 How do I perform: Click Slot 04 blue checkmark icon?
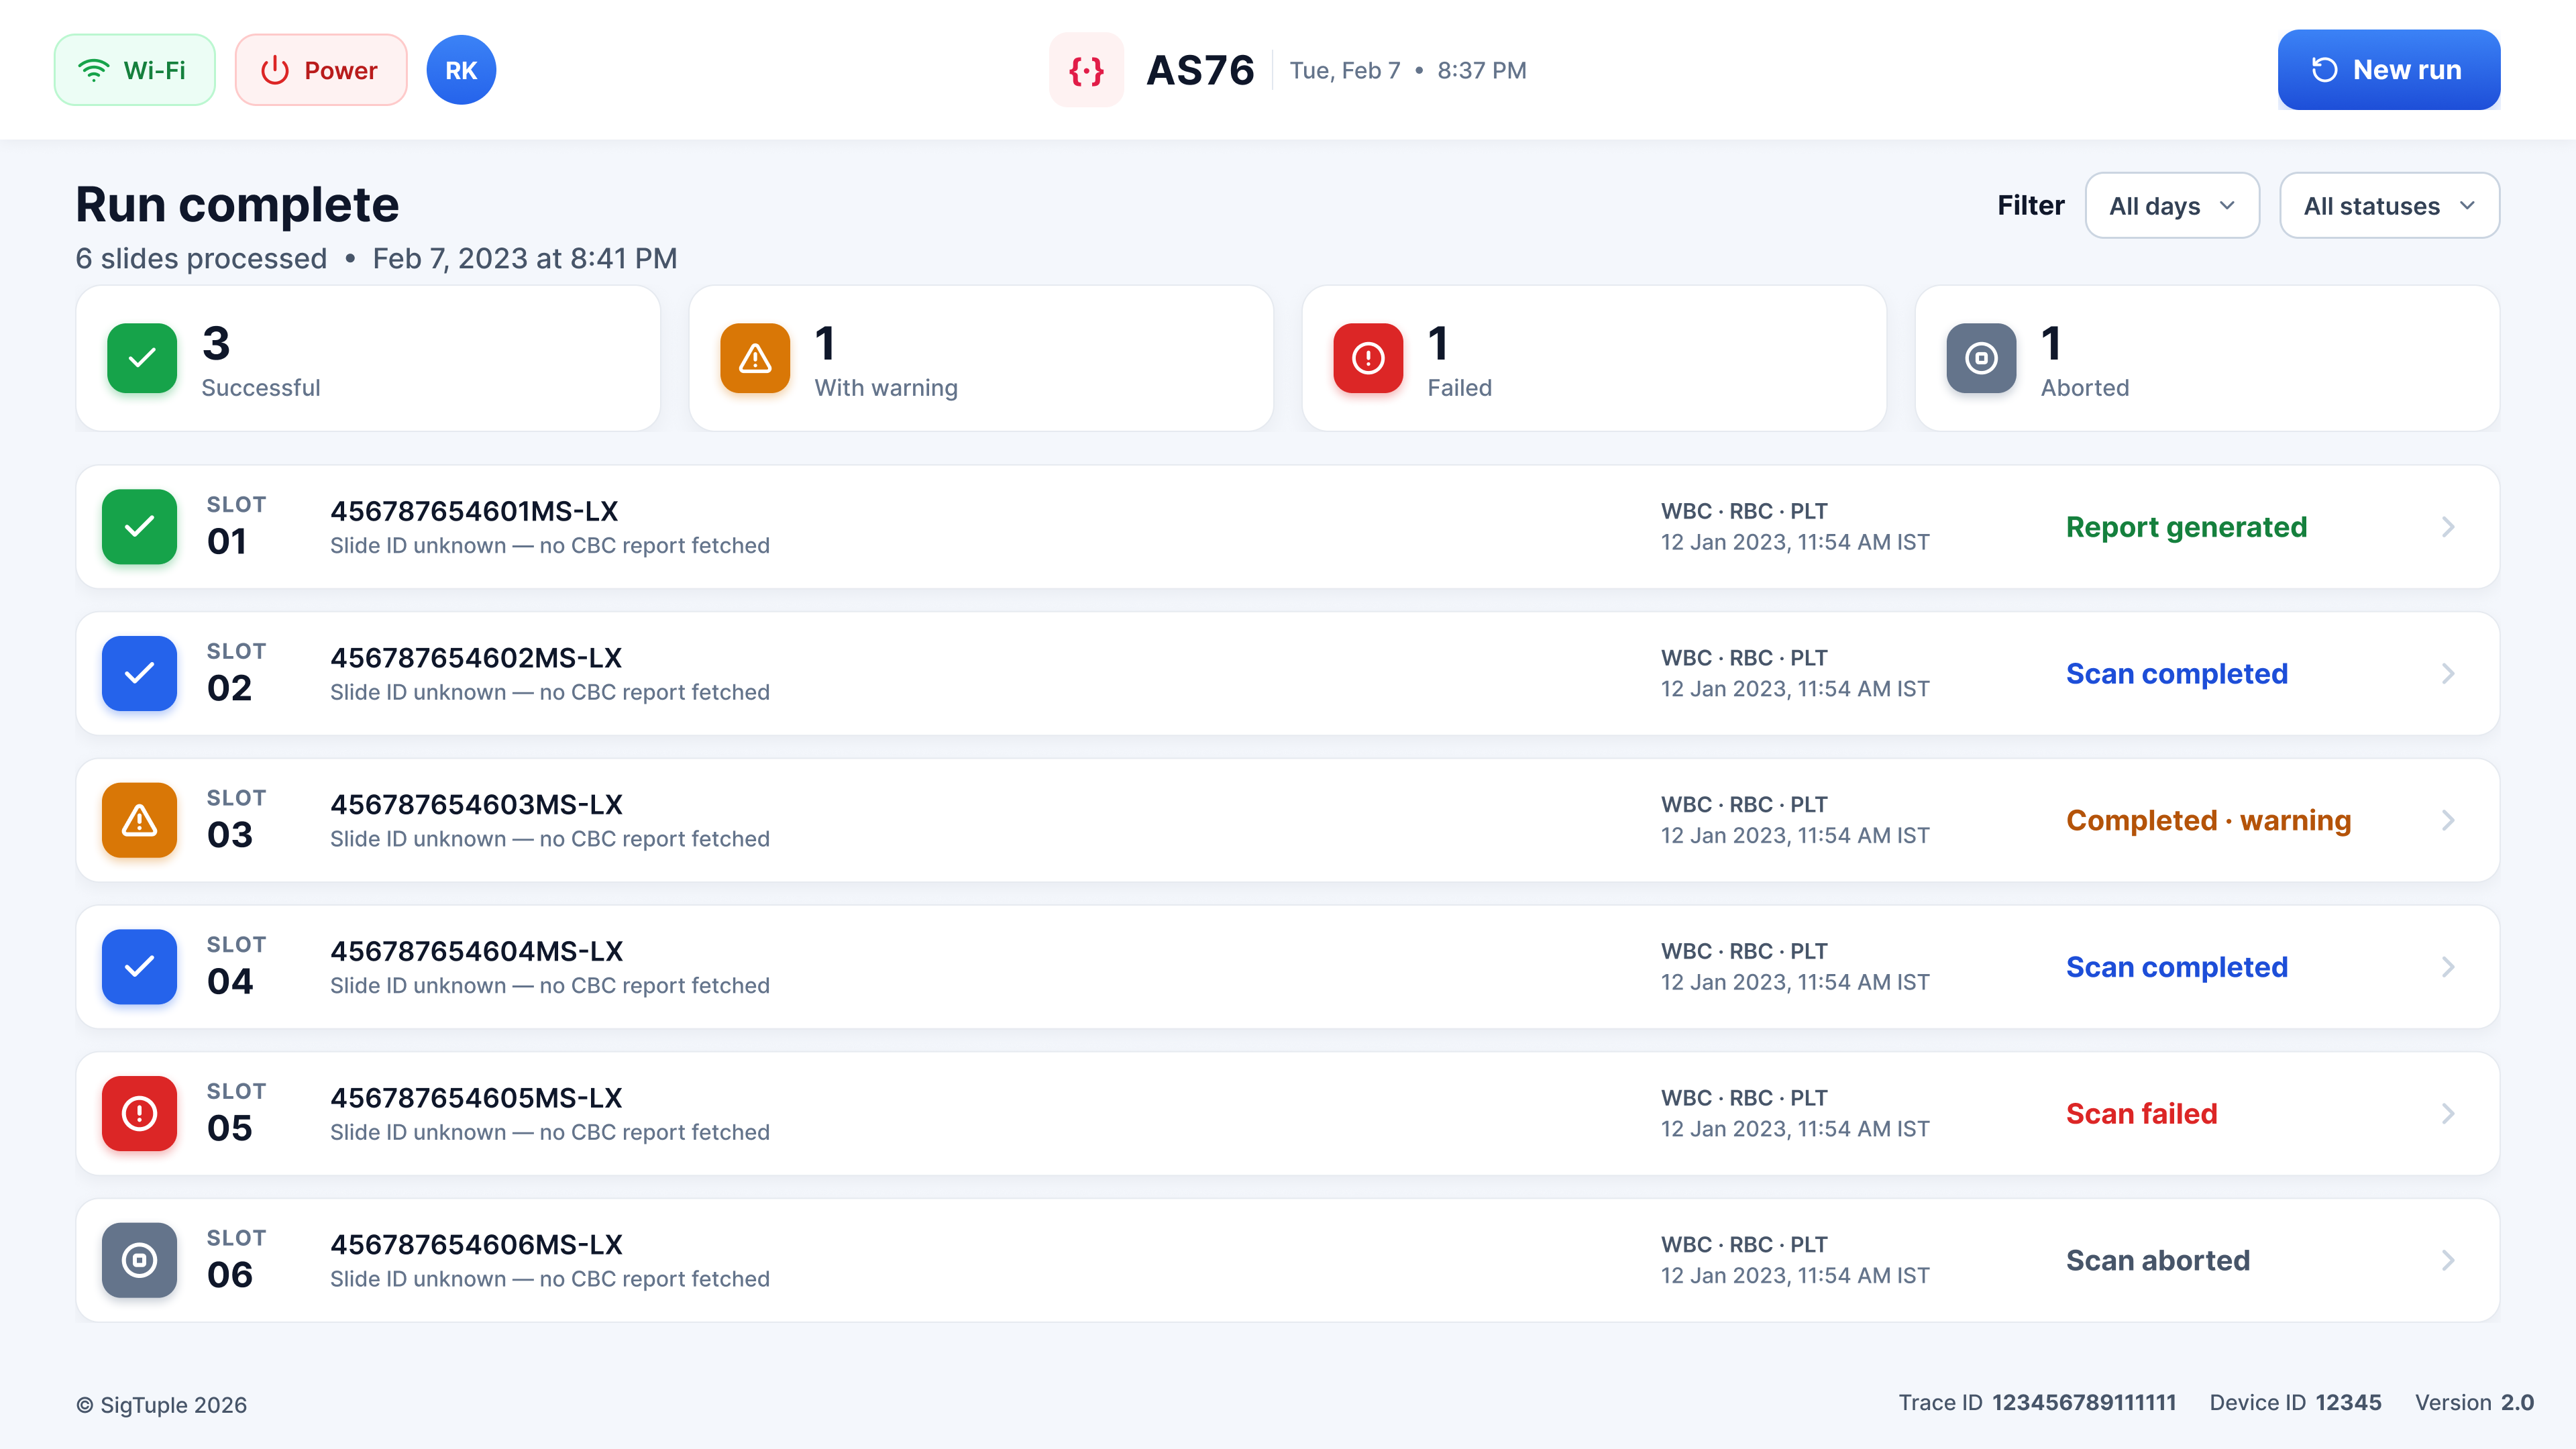(139, 967)
